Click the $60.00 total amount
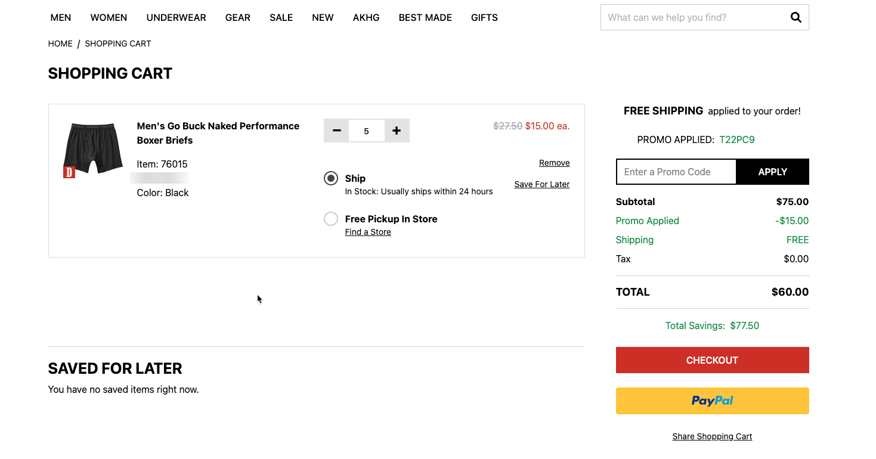The height and width of the screenshot is (459, 876). coord(790,292)
